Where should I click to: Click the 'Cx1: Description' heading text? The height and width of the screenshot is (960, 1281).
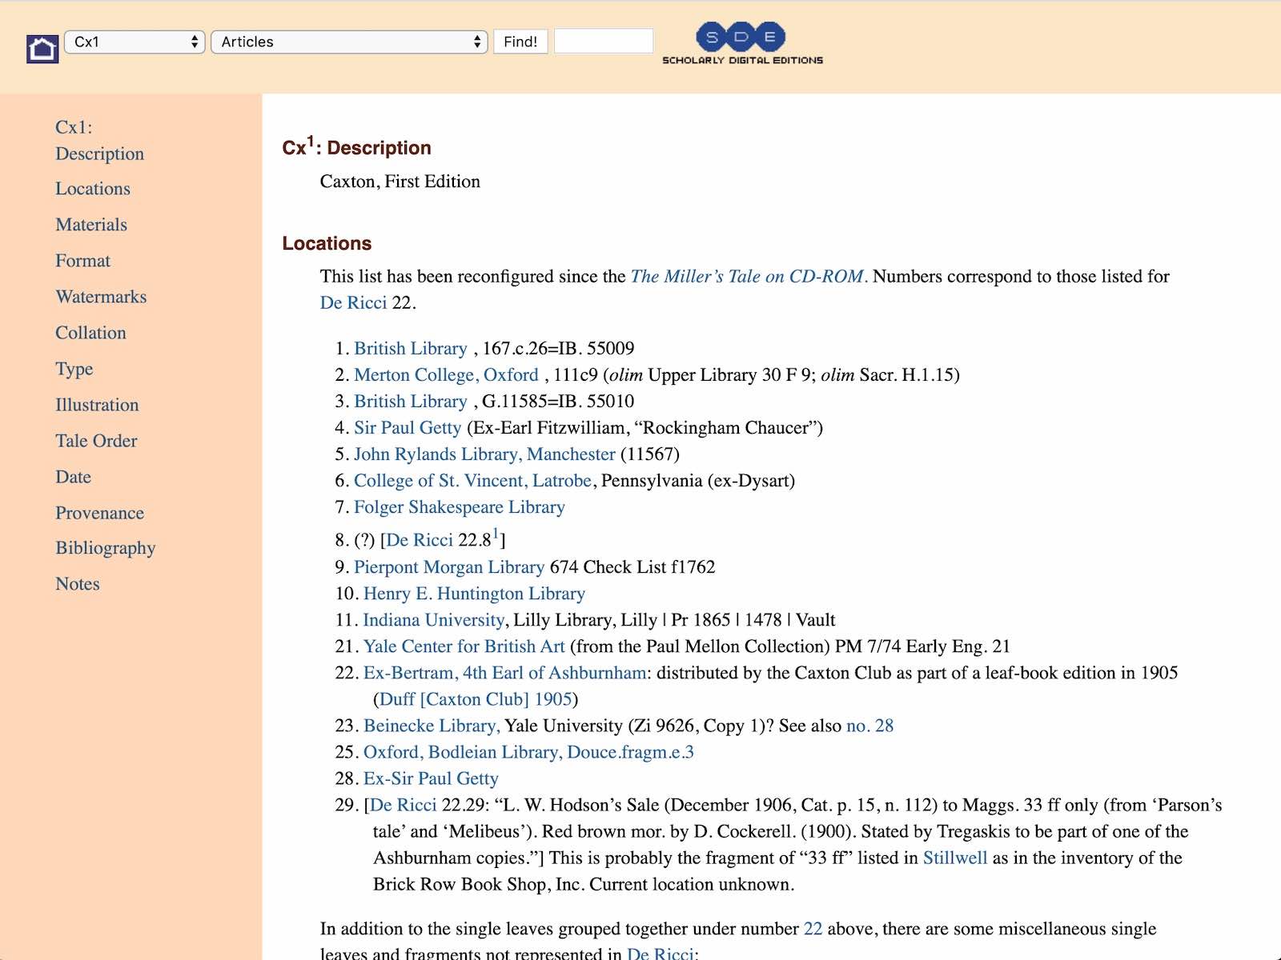[x=356, y=146]
